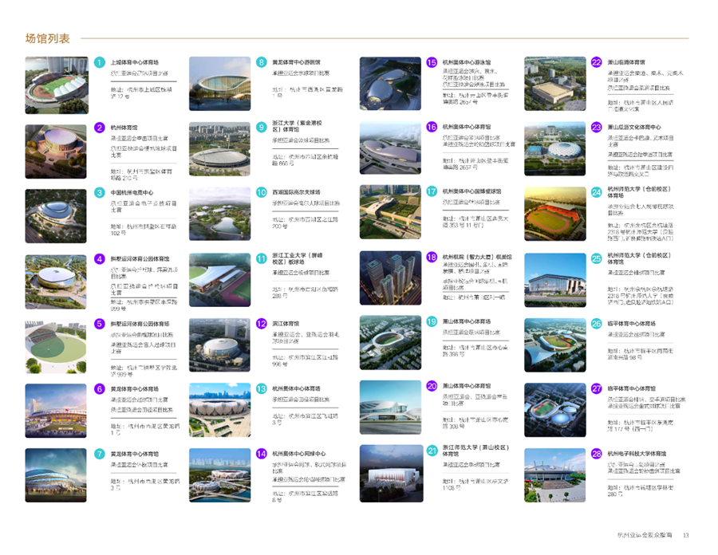Open the 上城体育中心体育场 stadium photo
Viewport: 718px width, 555px height.
click(x=57, y=86)
